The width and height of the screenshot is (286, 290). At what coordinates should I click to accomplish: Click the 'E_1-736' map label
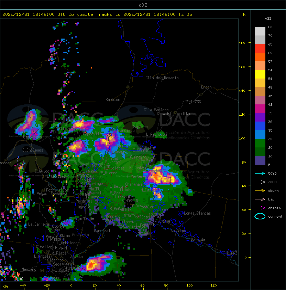(x=194, y=102)
